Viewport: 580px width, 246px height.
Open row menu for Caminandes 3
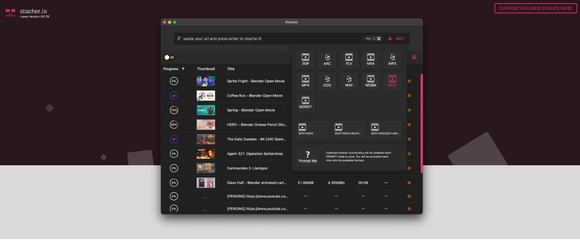(x=409, y=168)
